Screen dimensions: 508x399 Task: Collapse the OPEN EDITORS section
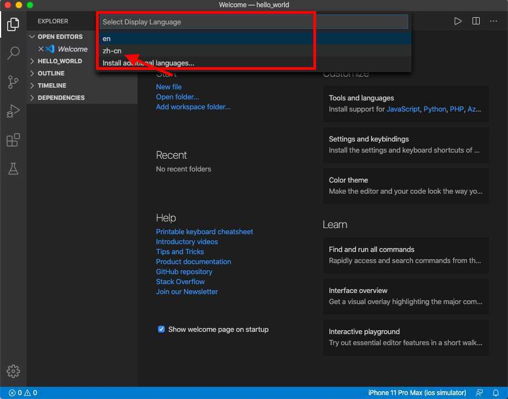[32, 37]
